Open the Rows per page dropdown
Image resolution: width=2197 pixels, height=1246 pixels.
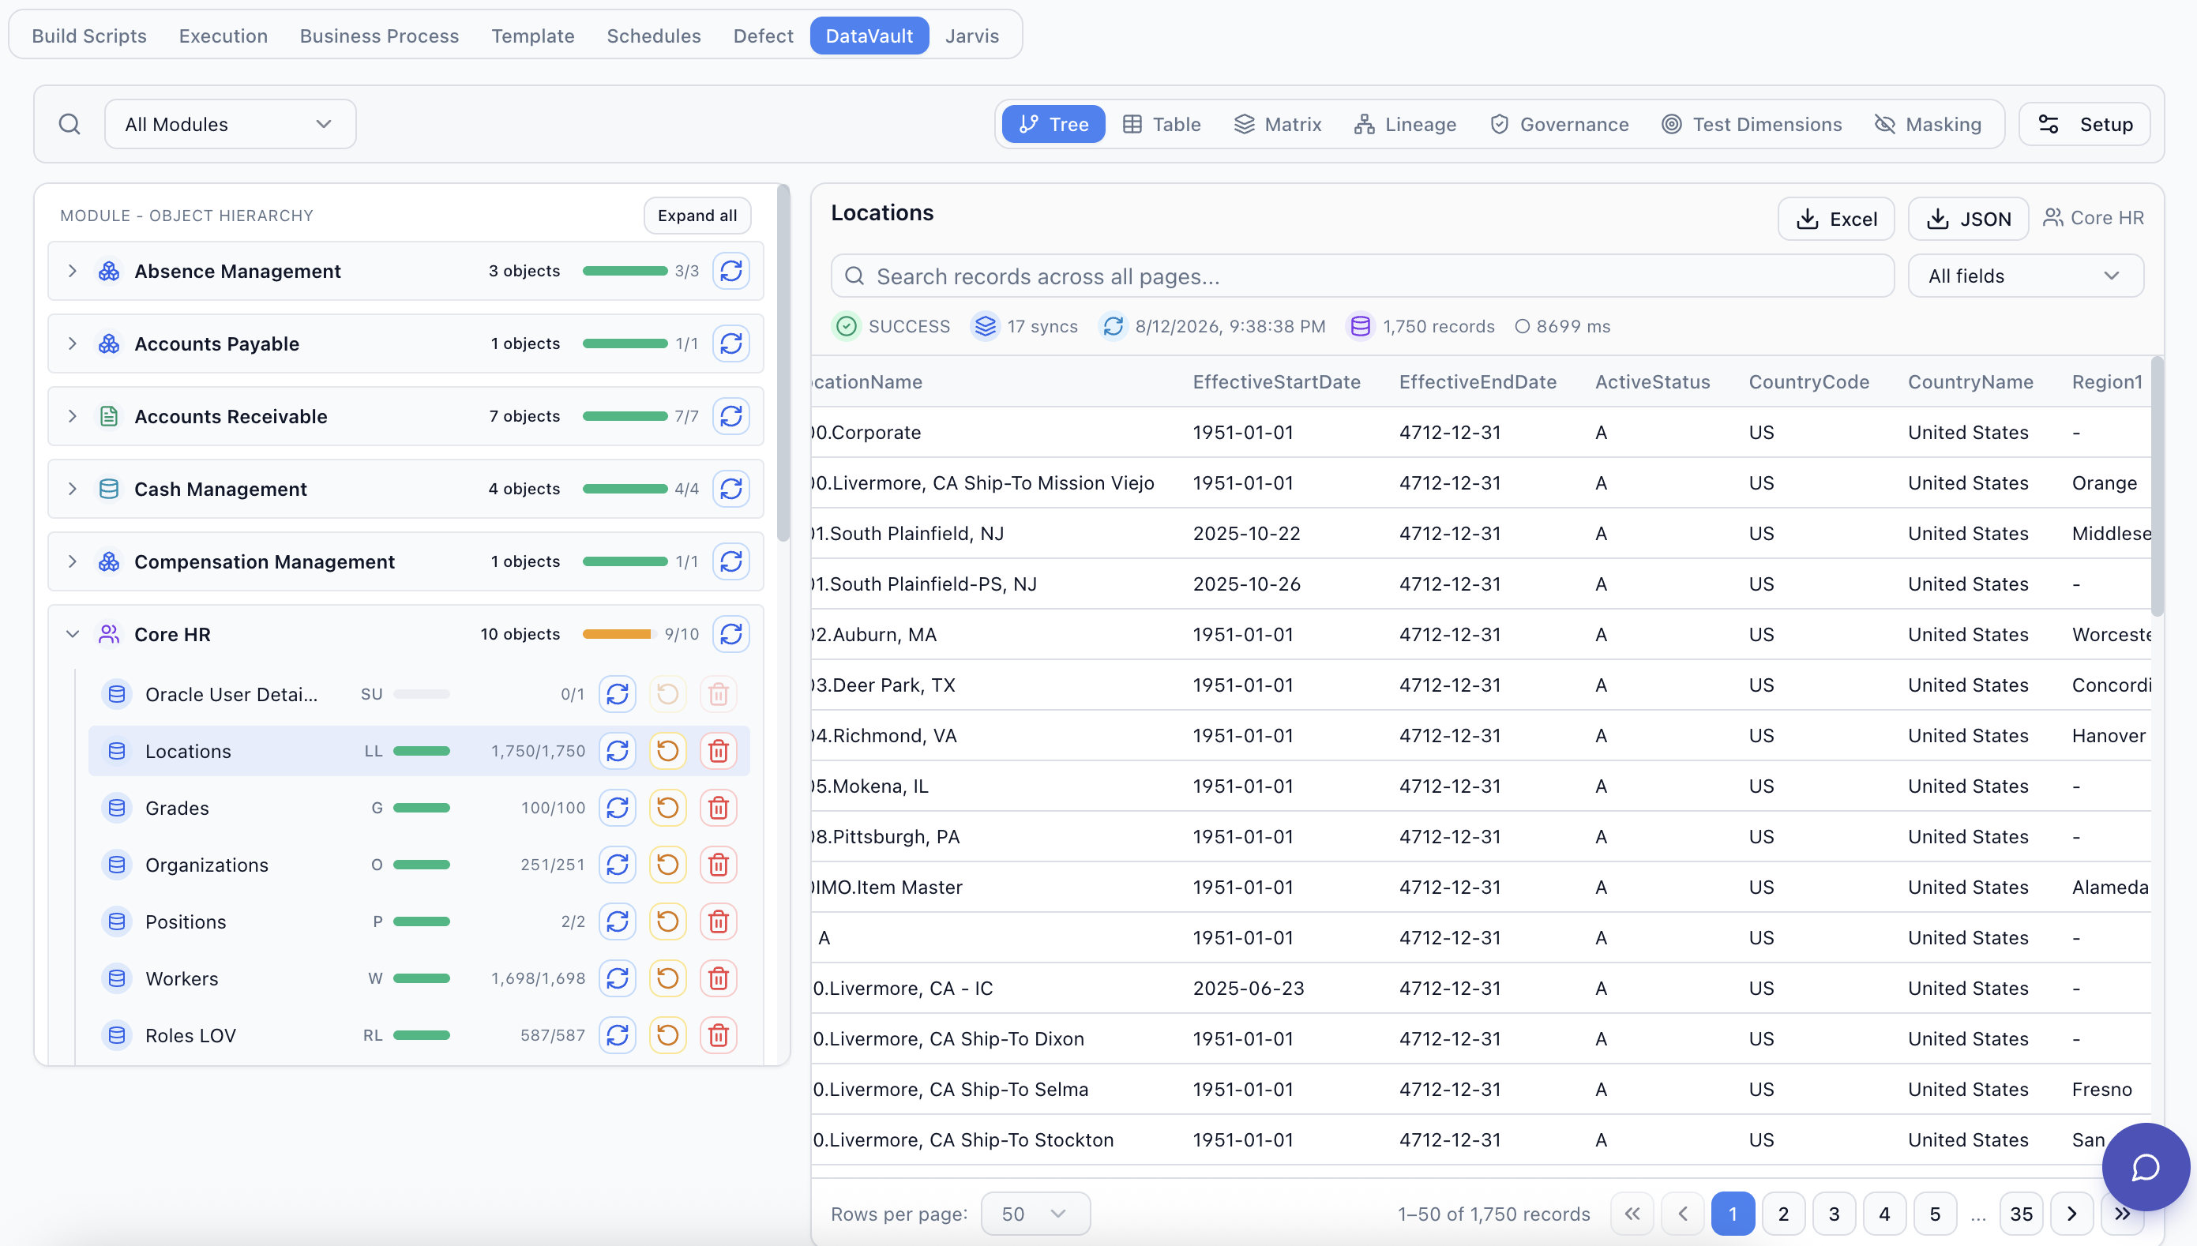[x=1035, y=1214]
